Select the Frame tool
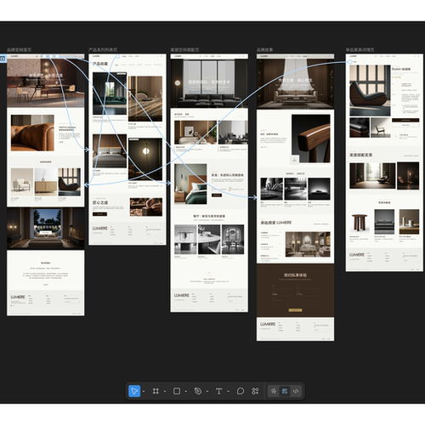 (x=156, y=391)
